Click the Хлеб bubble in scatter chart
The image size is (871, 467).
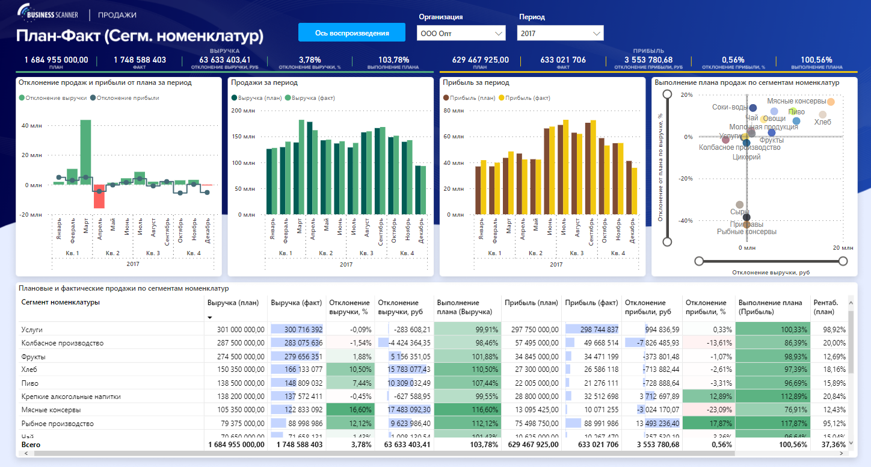[823, 114]
